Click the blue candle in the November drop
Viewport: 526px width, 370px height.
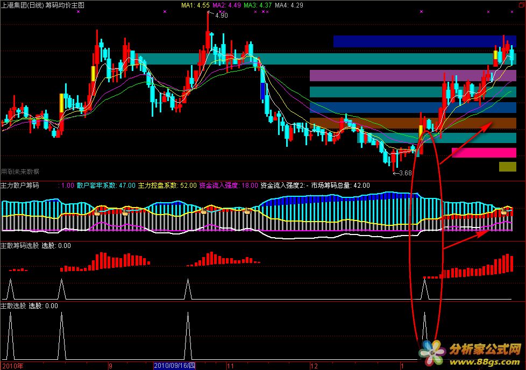[x=262, y=91]
